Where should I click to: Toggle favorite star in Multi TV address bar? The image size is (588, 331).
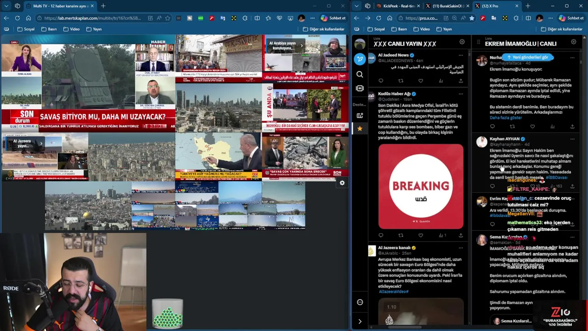click(168, 18)
